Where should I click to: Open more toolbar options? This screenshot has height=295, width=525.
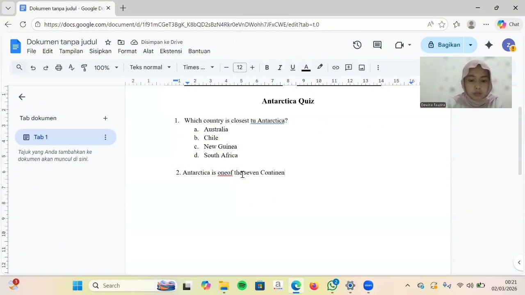pos(378,68)
